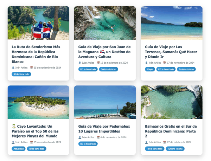Click the calendar icon beside 19 de noviembre de 2024
The height and width of the screenshot is (161, 211).
pos(98,63)
